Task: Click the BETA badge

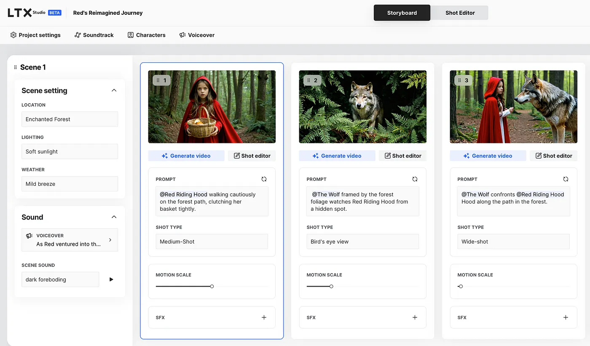Action: [x=55, y=13]
